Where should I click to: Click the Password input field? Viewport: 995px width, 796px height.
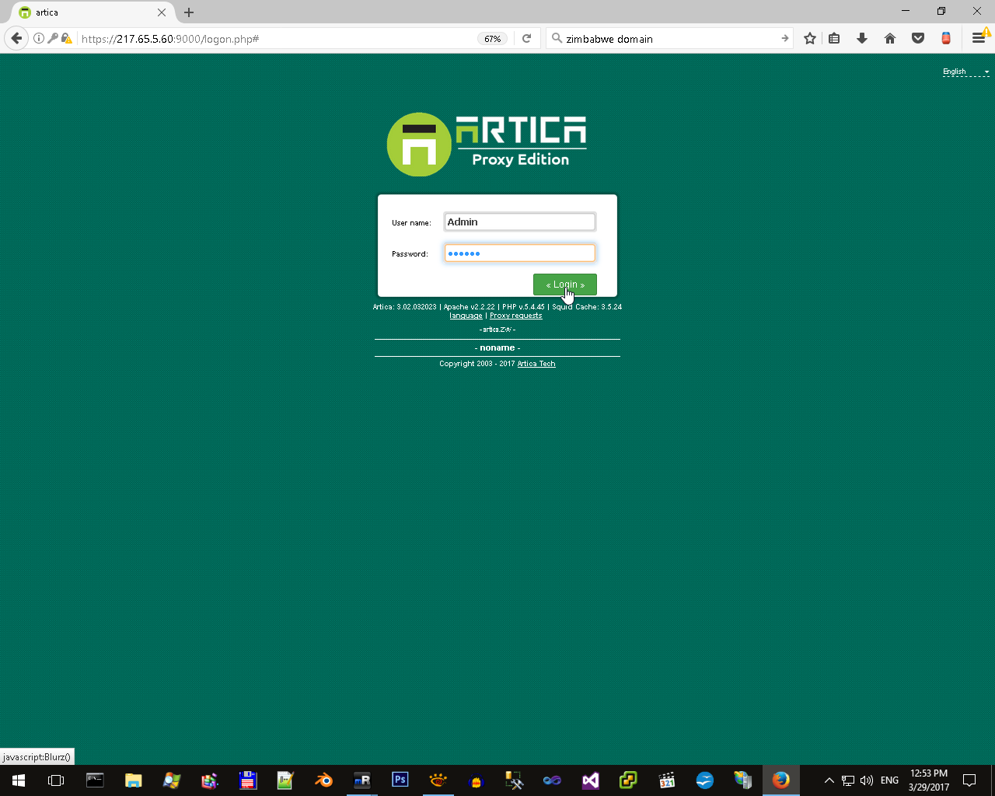point(520,253)
